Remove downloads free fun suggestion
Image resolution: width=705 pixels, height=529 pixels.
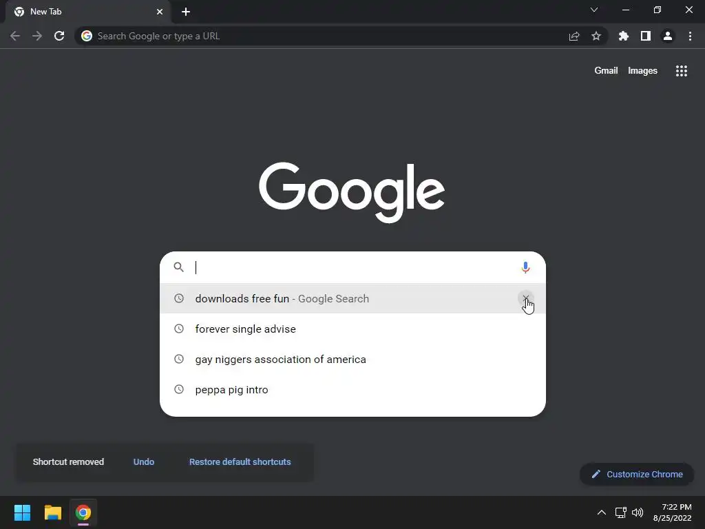point(525,298)
